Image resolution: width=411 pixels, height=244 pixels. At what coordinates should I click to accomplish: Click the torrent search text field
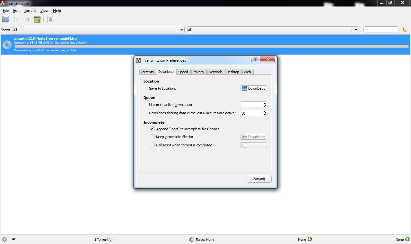pos(381,30)
